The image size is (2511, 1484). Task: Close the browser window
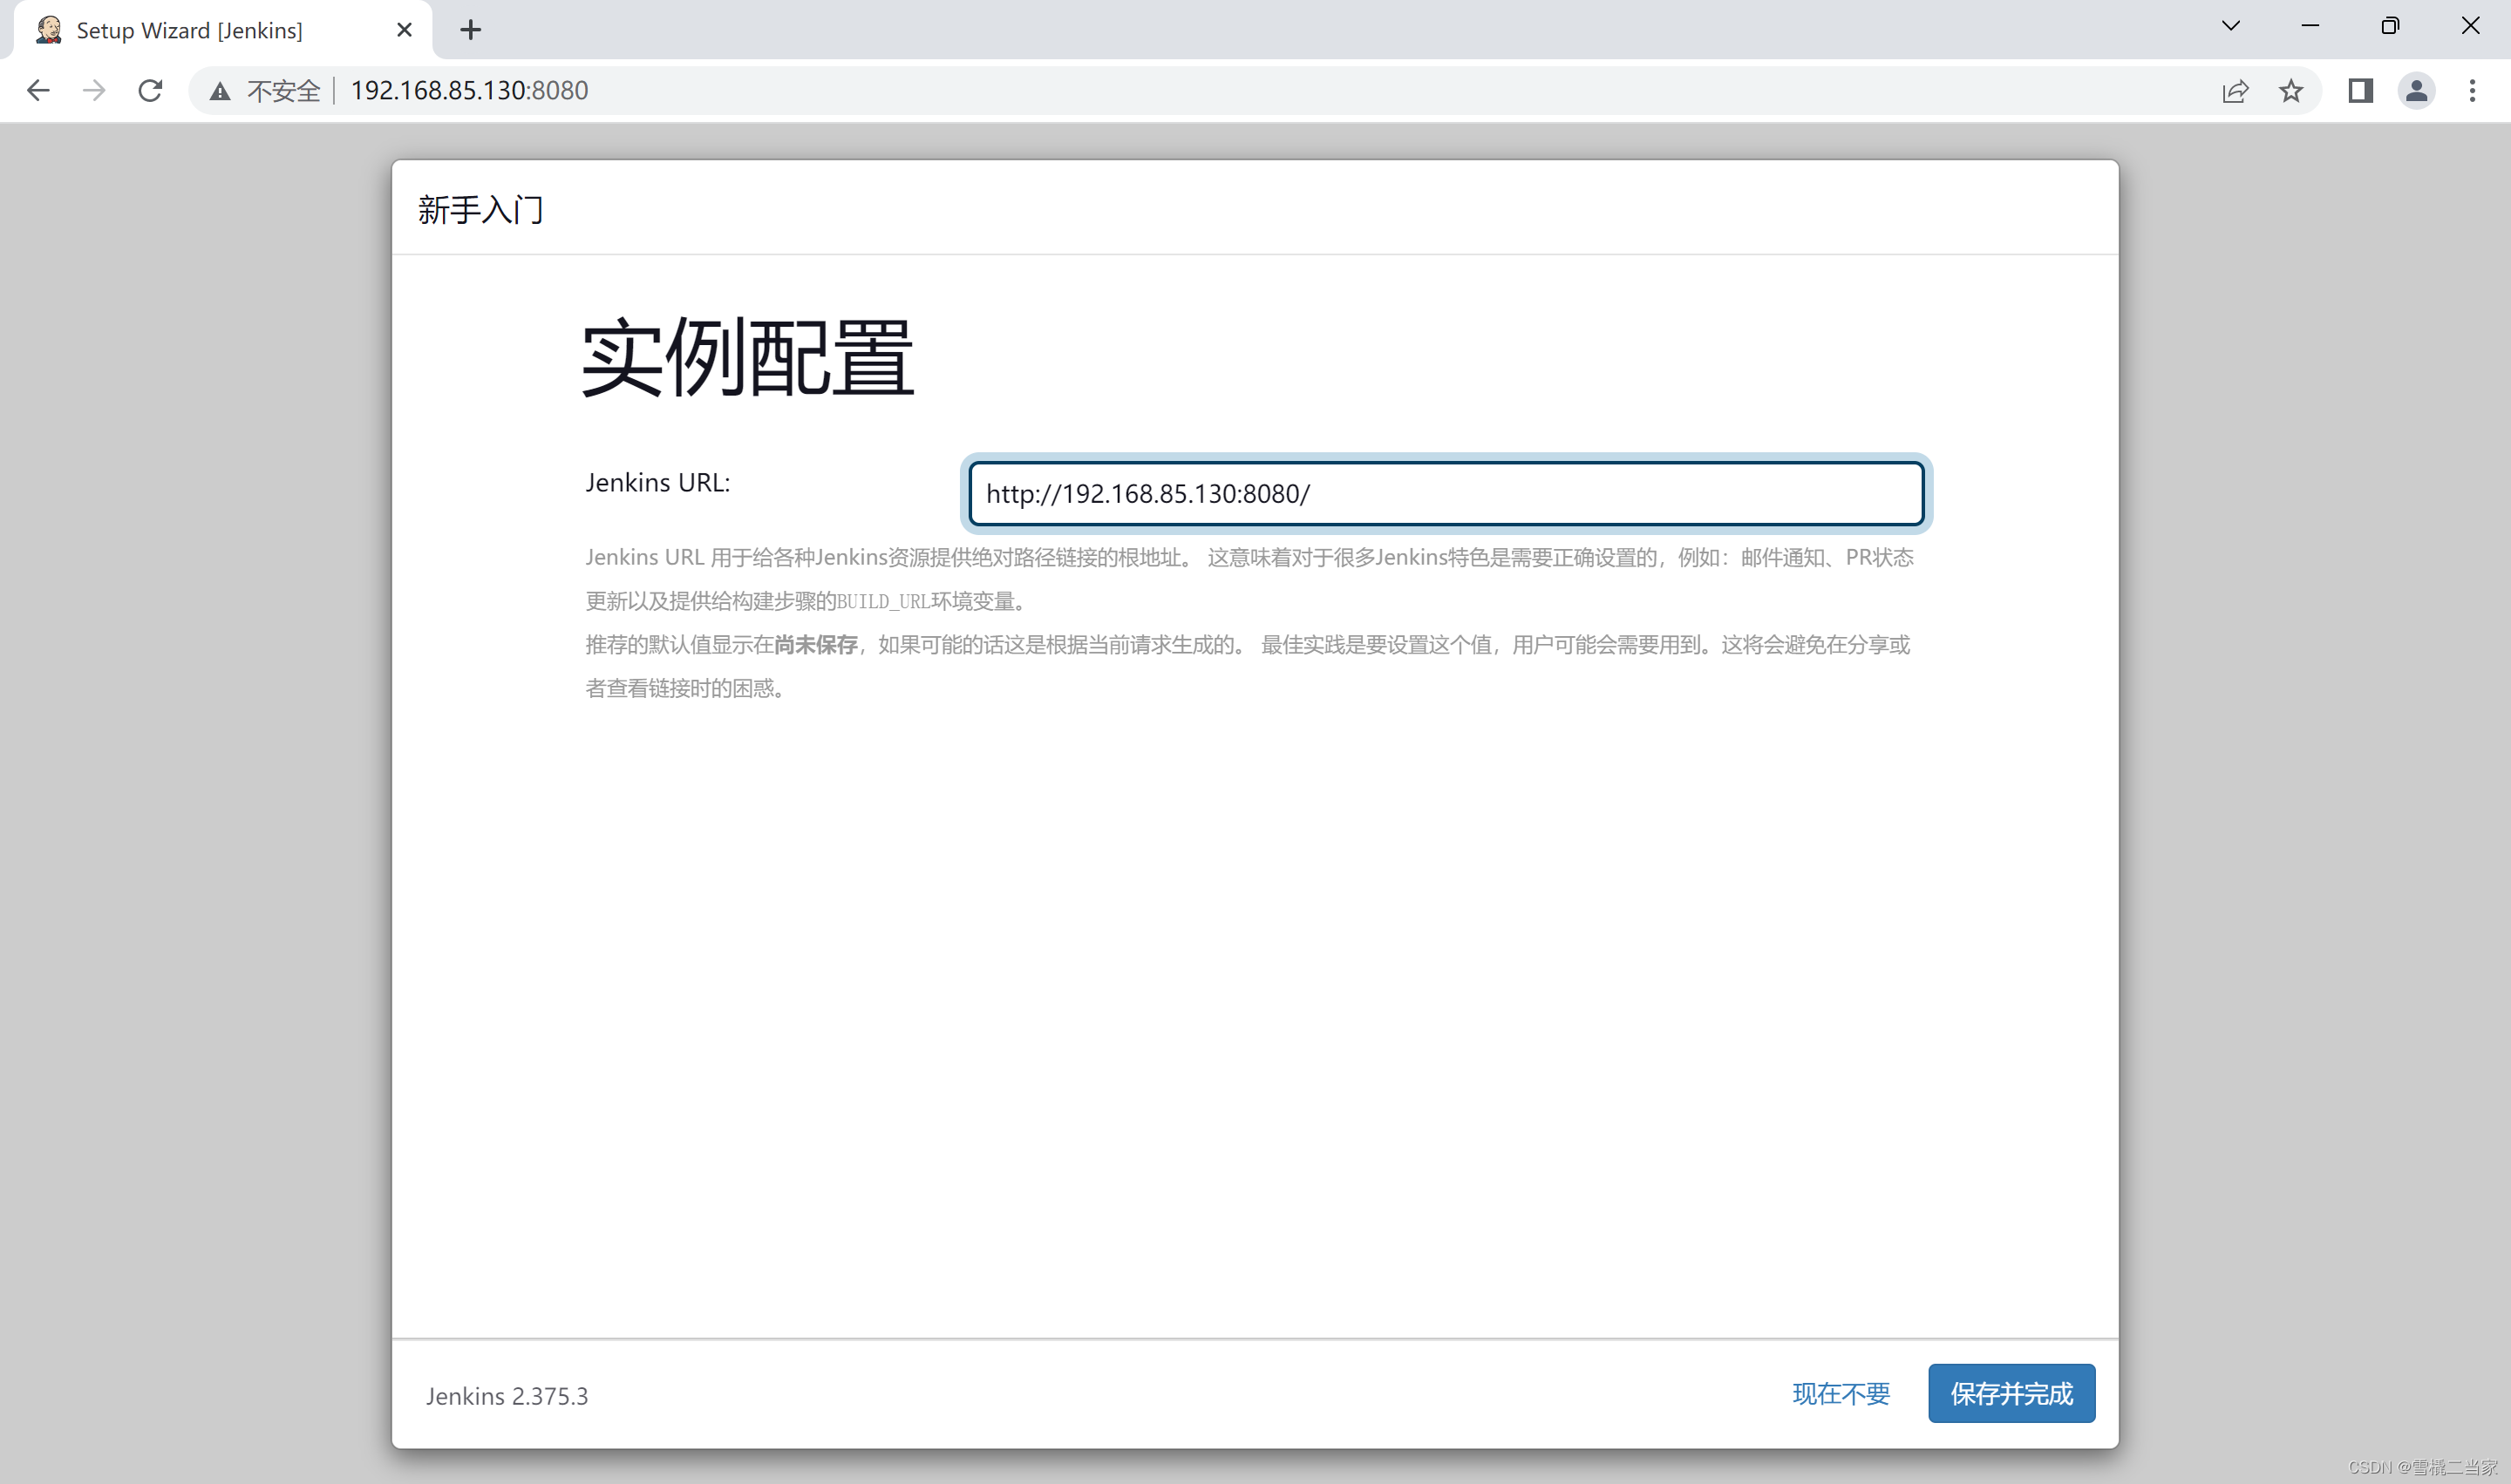2470,26
